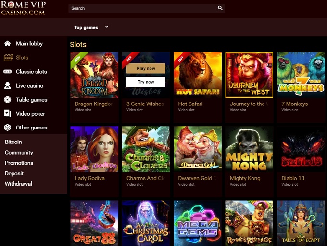Click the Rome VIP Casino logo
The height and width of the screenshot is (246, 327).
tap(23, 8)
